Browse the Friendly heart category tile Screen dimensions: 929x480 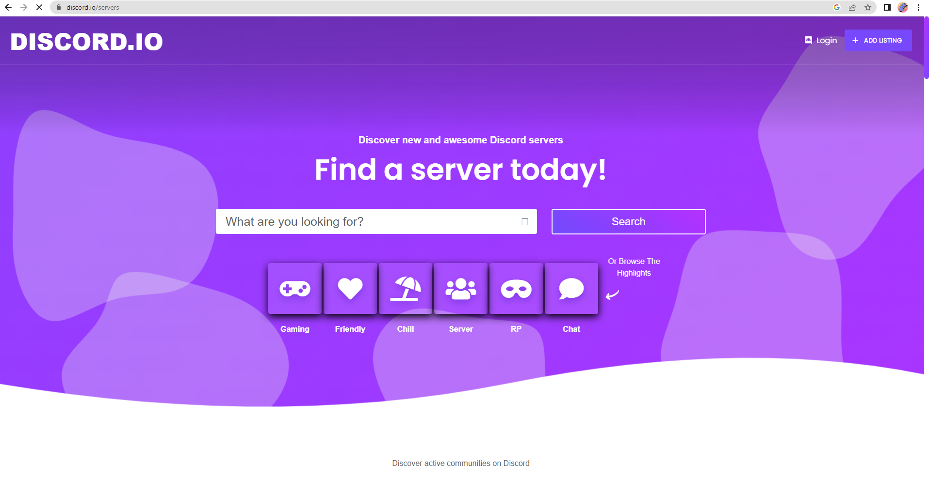coord(350,289)
